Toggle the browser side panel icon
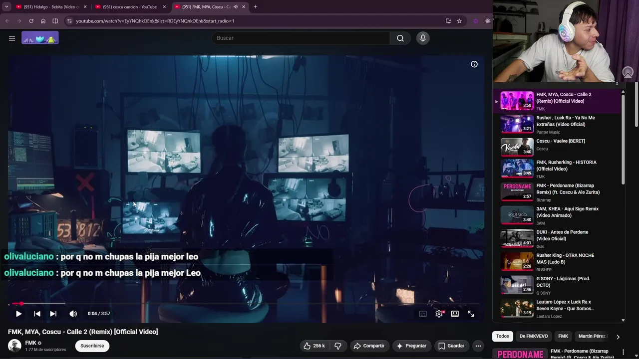 (x=55, y=21)
